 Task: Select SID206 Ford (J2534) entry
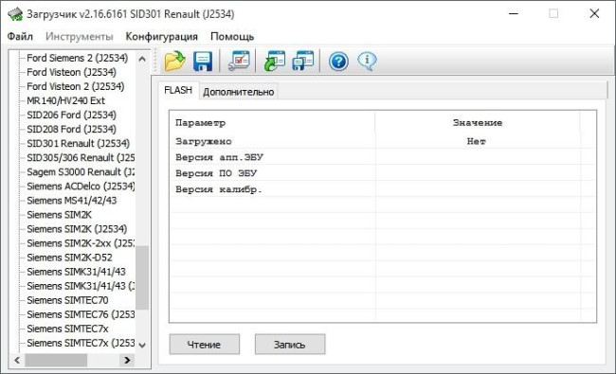[x=71, y=115]
